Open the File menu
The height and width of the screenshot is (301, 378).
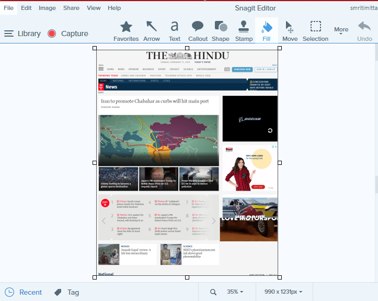[9, 8]
